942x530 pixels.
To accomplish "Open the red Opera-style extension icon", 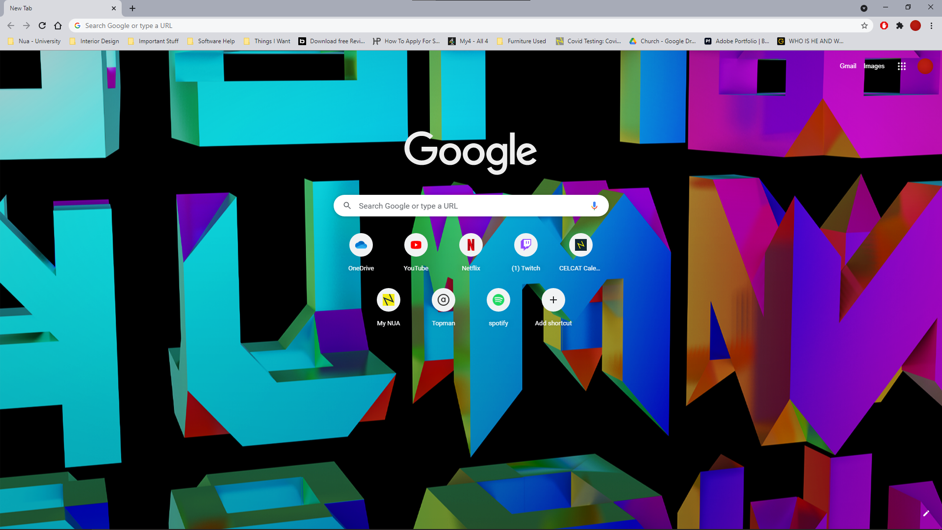I will [x=884, y=26].
